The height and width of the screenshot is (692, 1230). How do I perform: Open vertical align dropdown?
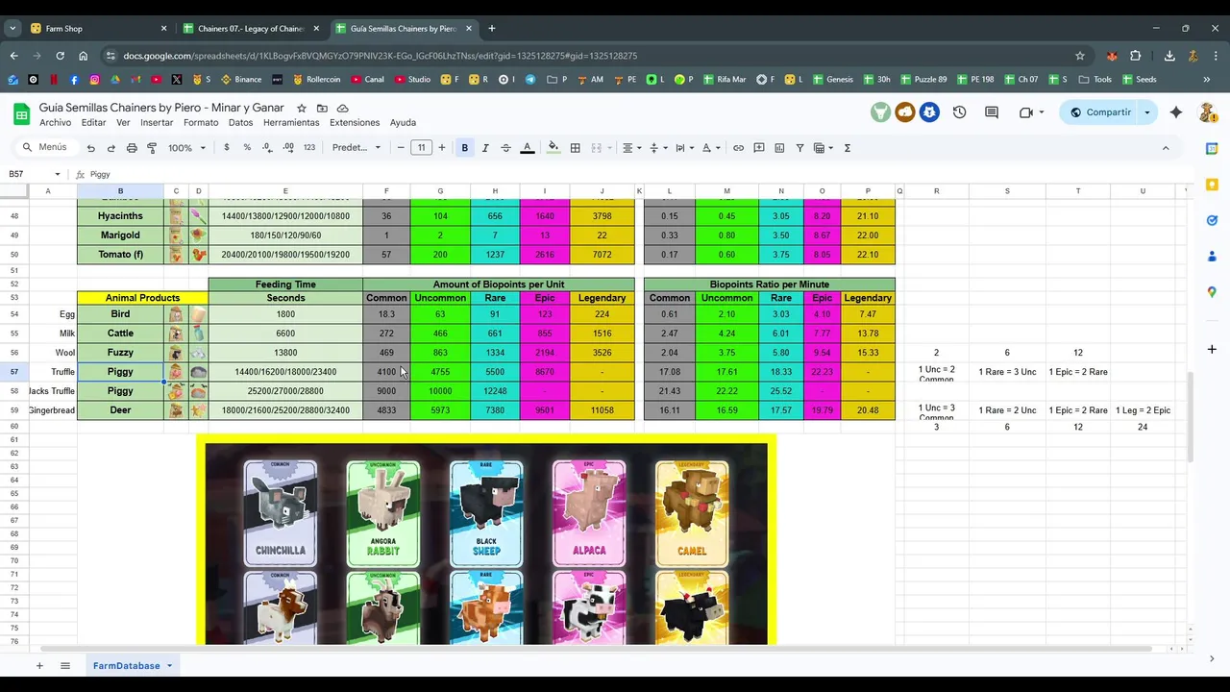[657, 148]
